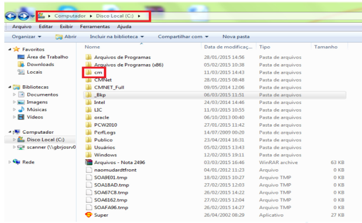Open the Ferramentas menu

(95, 26)
